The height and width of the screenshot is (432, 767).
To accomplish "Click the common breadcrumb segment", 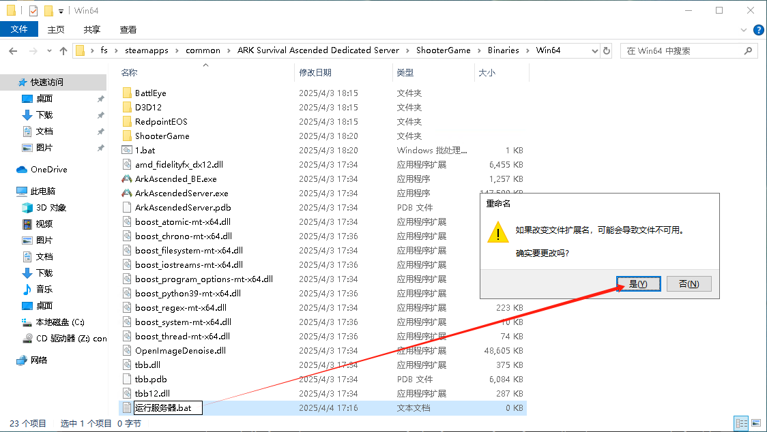I will [203, 50].
